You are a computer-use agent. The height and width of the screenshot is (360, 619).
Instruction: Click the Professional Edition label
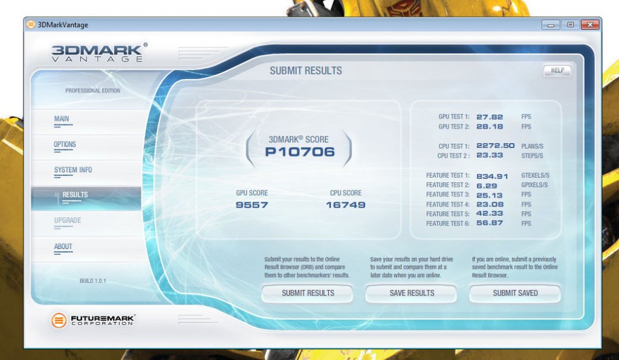click(x=92, y=91)
